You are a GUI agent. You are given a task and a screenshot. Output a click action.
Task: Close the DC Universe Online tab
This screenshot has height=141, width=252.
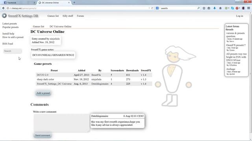point(69,3)
